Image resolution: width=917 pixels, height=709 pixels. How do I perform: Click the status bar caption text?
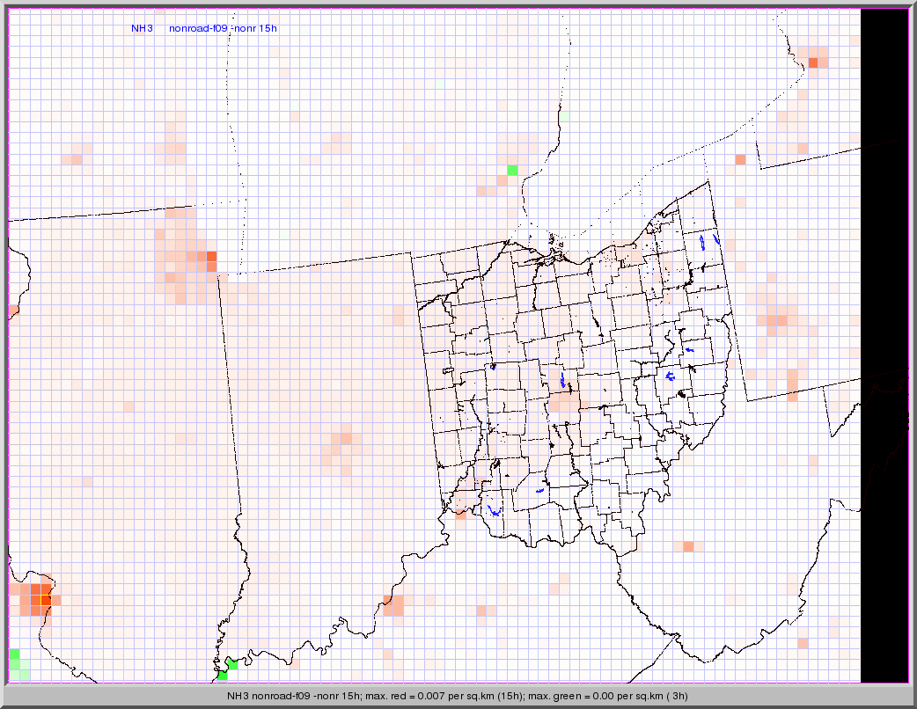(x=458, y=696)
